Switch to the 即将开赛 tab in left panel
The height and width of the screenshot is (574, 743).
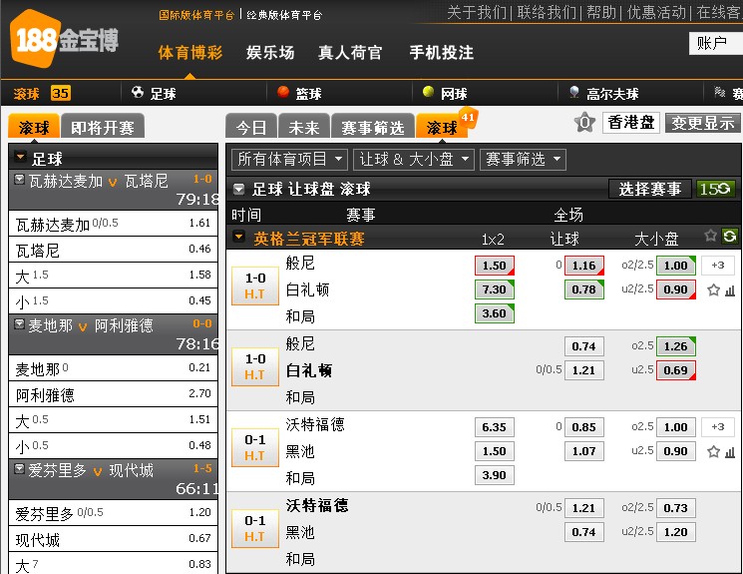(103, 126)
